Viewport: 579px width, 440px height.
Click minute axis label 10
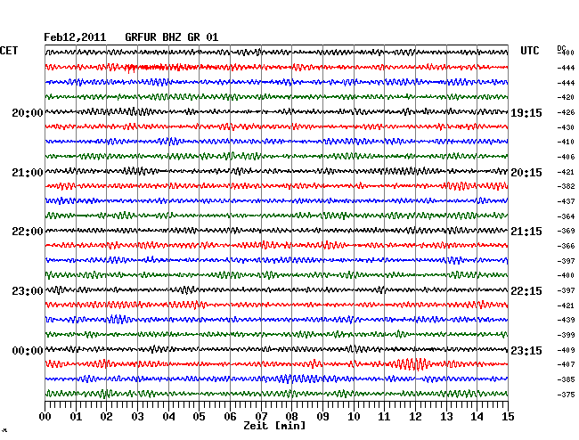(354, 417)
